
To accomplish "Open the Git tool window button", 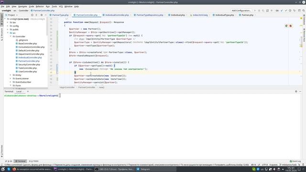I will (x=9, y=161).
